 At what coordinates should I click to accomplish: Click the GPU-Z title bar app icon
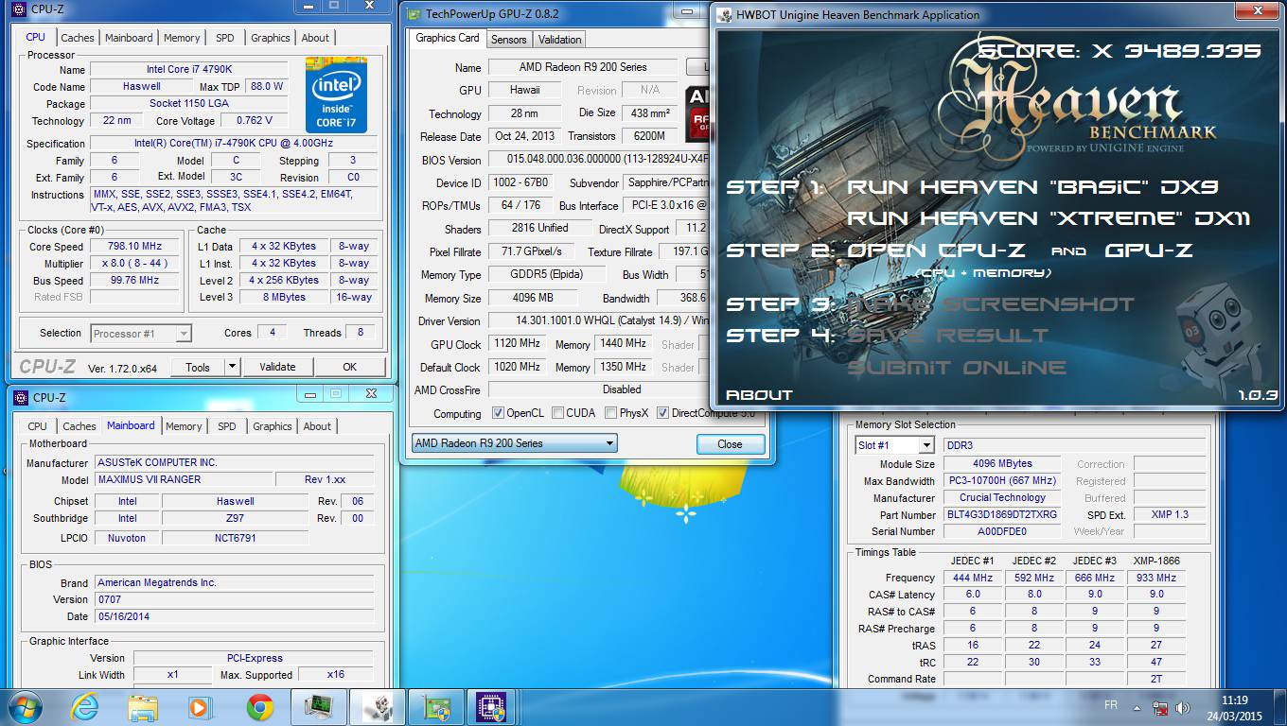pyautogui.click(x=413, y=14)
